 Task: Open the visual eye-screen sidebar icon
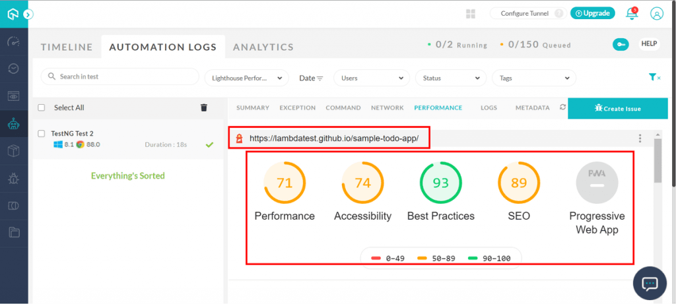[14, 96]
